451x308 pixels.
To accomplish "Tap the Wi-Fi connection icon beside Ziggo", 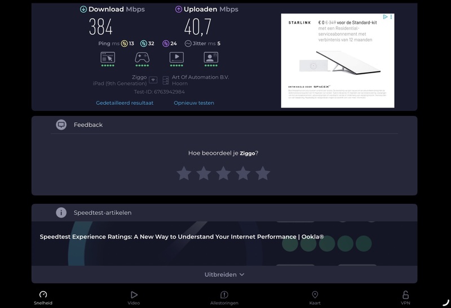I will pos(153,80).
